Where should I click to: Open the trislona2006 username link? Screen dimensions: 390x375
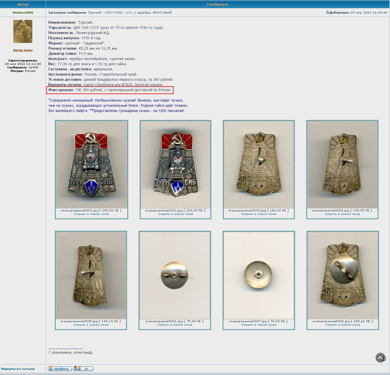[x=23, y=12]
